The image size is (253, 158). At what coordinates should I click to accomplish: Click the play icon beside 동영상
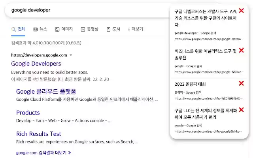coord(83,29)
